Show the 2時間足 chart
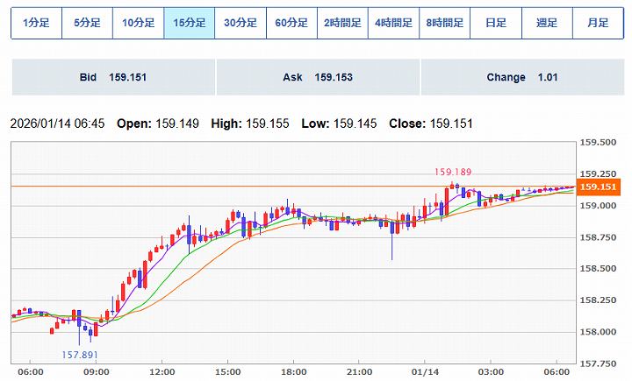This screenshot has width=632, height=381. coord(343,23)
